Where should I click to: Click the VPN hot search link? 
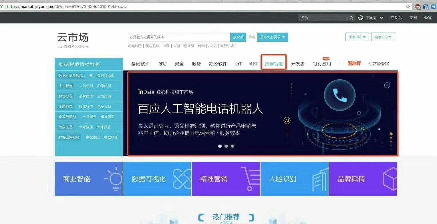click(x=201, y=46)
